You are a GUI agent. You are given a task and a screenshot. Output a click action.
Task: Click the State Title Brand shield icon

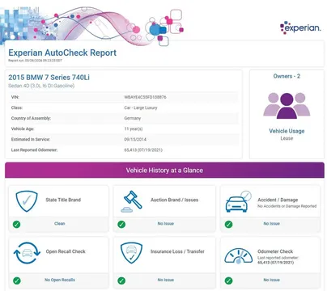pyautogui.click(x=27, y=201)
